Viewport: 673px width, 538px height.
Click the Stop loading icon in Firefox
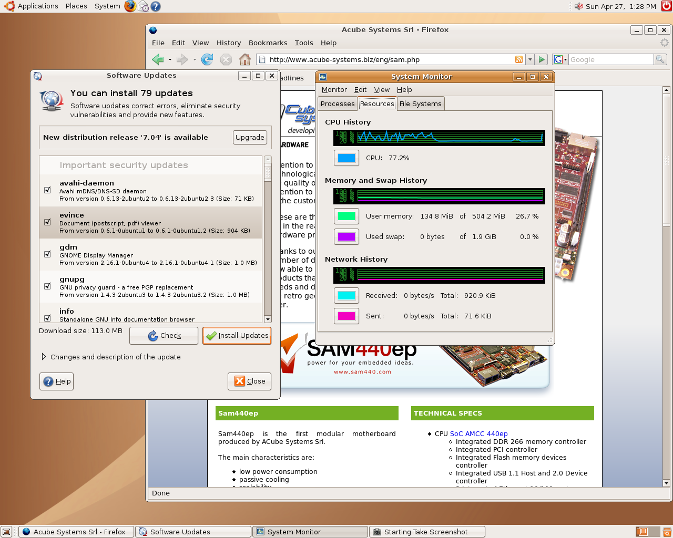[226, 59]
